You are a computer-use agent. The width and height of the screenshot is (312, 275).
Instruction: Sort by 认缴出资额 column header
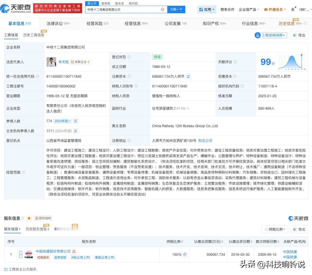pos(209,242)
